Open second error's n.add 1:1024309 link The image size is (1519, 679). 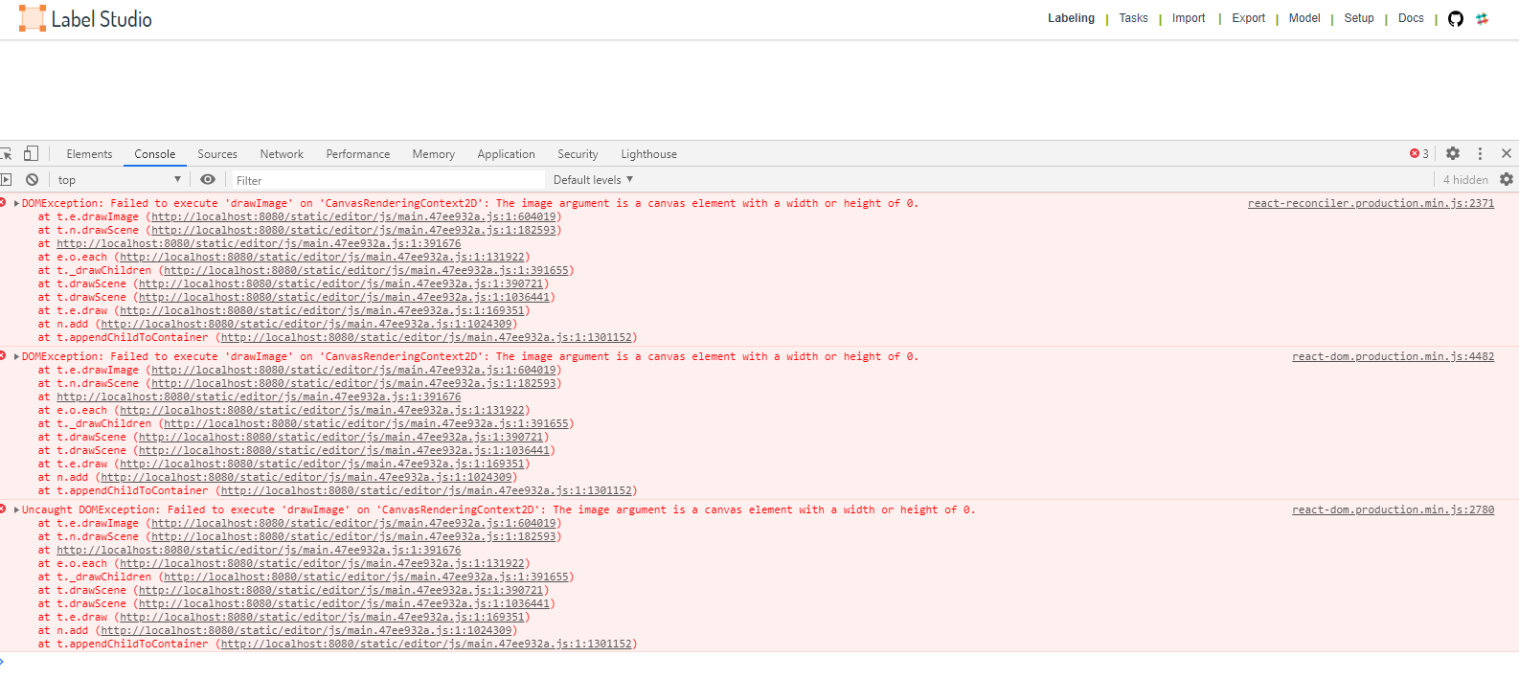pos(306,477)
